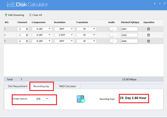Click the 23.00 Mbps total value
The image size is (167, 118).
(129, 79)
